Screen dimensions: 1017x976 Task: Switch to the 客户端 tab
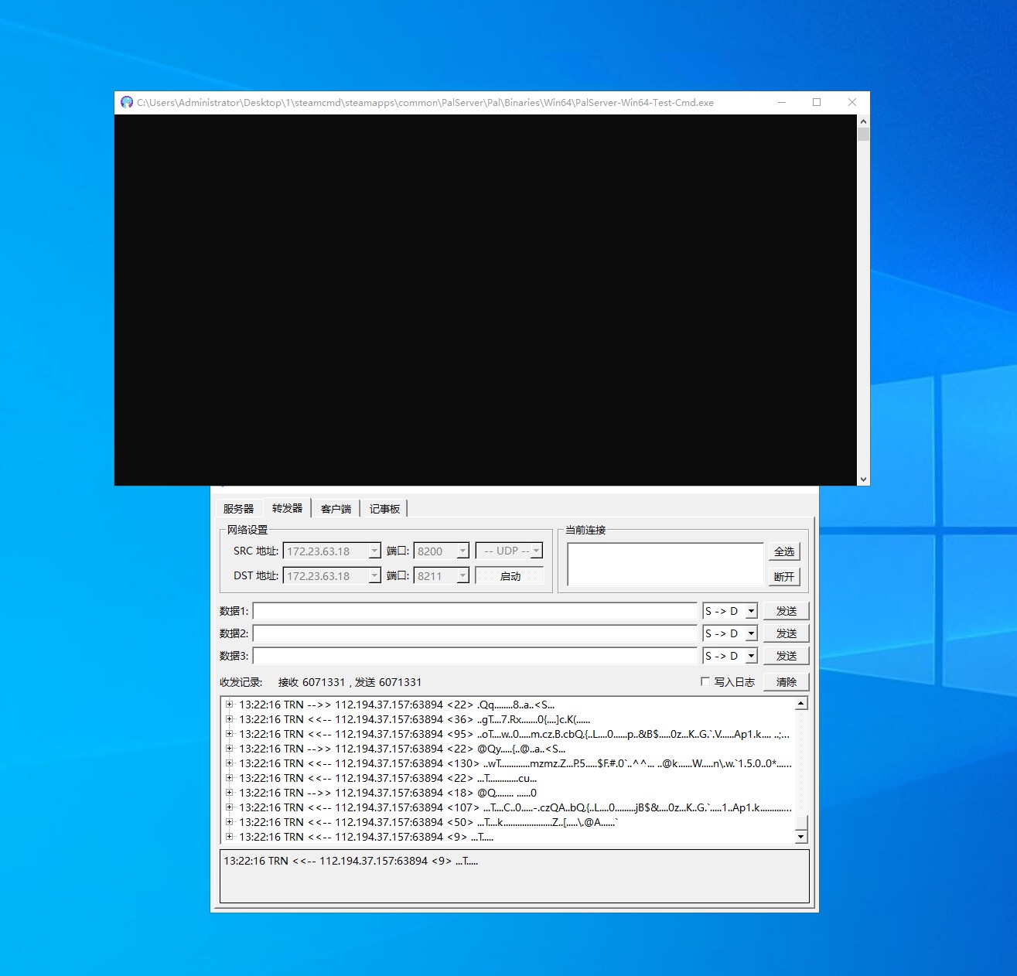(x=336, y=509)
